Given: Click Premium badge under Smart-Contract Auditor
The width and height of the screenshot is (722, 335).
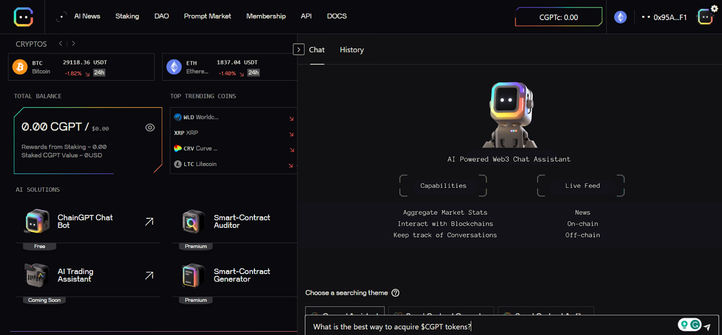Looking at the screenshot, I should (196, 246).
